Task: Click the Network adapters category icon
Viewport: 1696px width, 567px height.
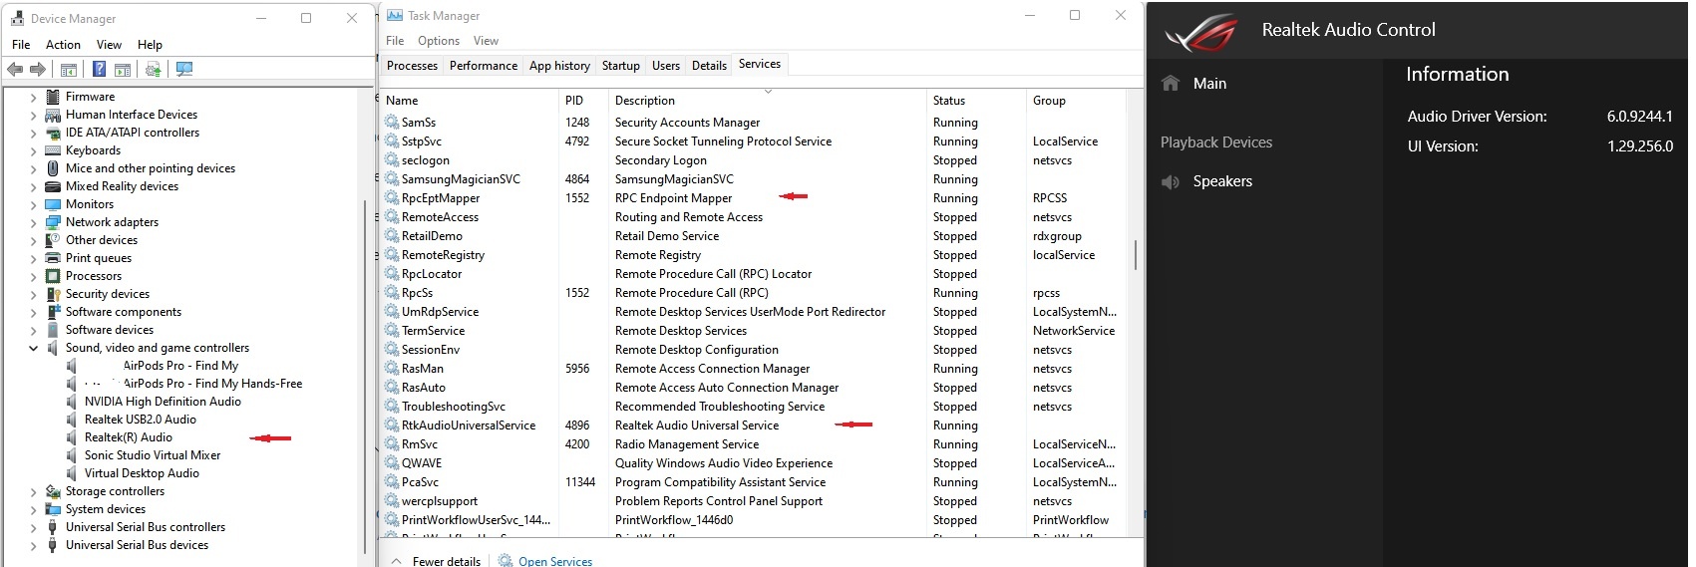Action: tap(53, 222)
